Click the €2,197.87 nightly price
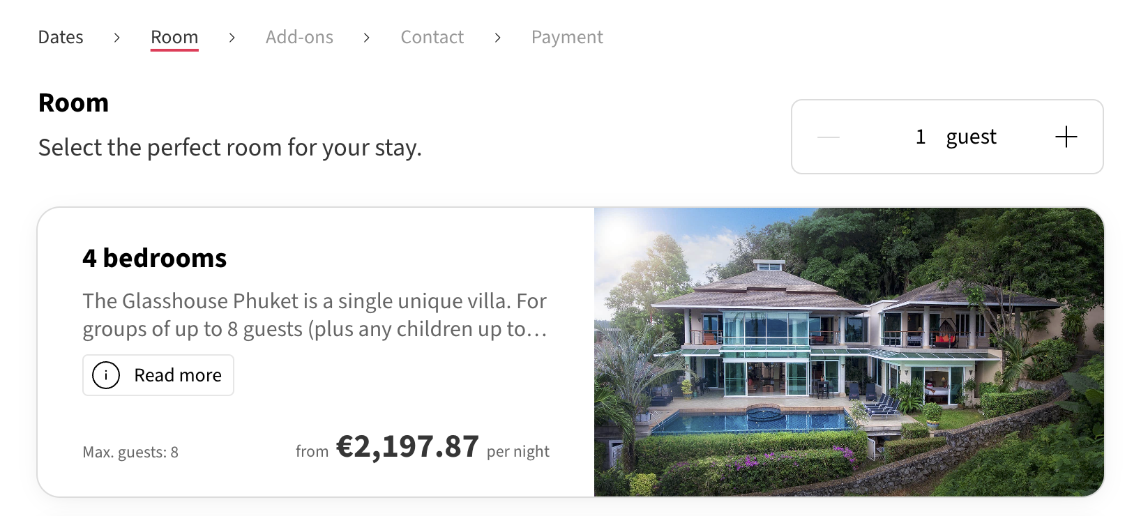The height and width of the screenshot is (516, 1141). point(407,447)
